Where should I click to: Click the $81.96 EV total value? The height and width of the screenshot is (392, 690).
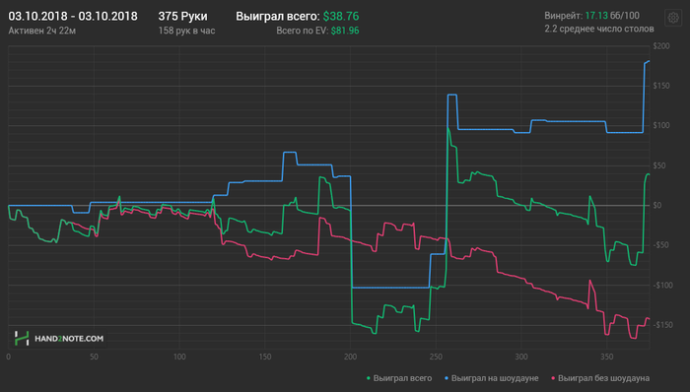(x=345, y=31)
